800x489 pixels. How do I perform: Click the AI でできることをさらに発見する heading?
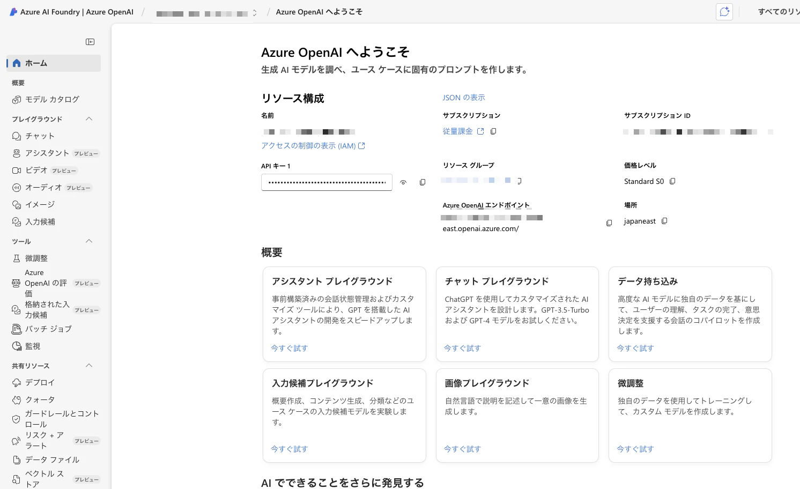[343, 483]
